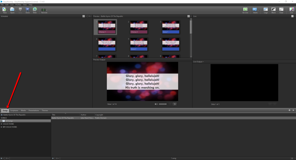Open the Alerts toolbar icon

255,10
